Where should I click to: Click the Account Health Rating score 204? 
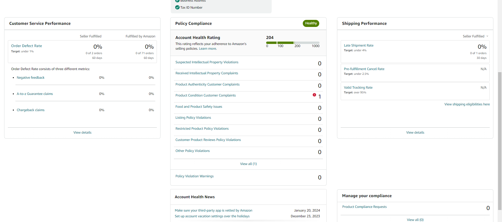click(270, 38)
